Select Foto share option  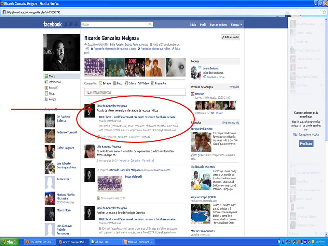click(118, 83)
